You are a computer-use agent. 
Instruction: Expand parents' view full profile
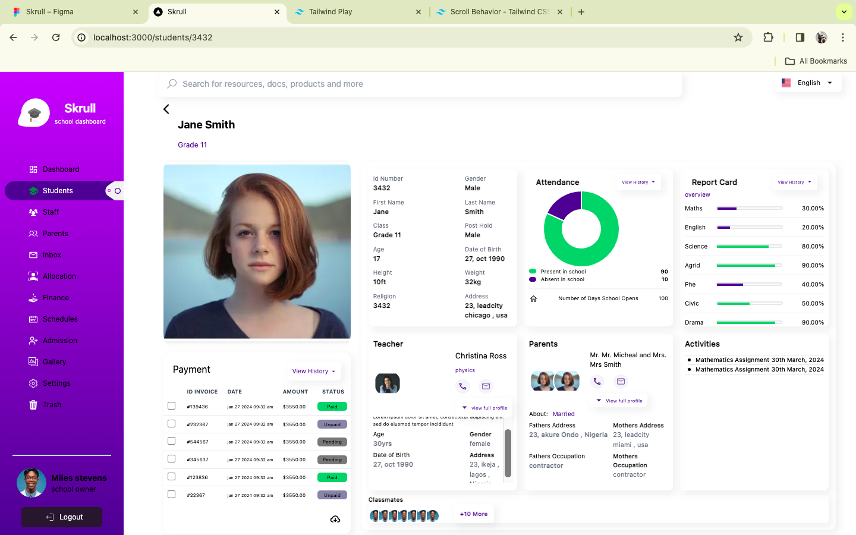coord(619,401)
